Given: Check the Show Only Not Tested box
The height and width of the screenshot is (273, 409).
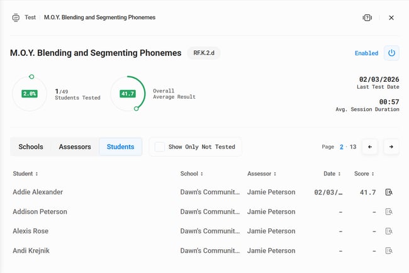Looking at the screenshot, I should (160, 147).
